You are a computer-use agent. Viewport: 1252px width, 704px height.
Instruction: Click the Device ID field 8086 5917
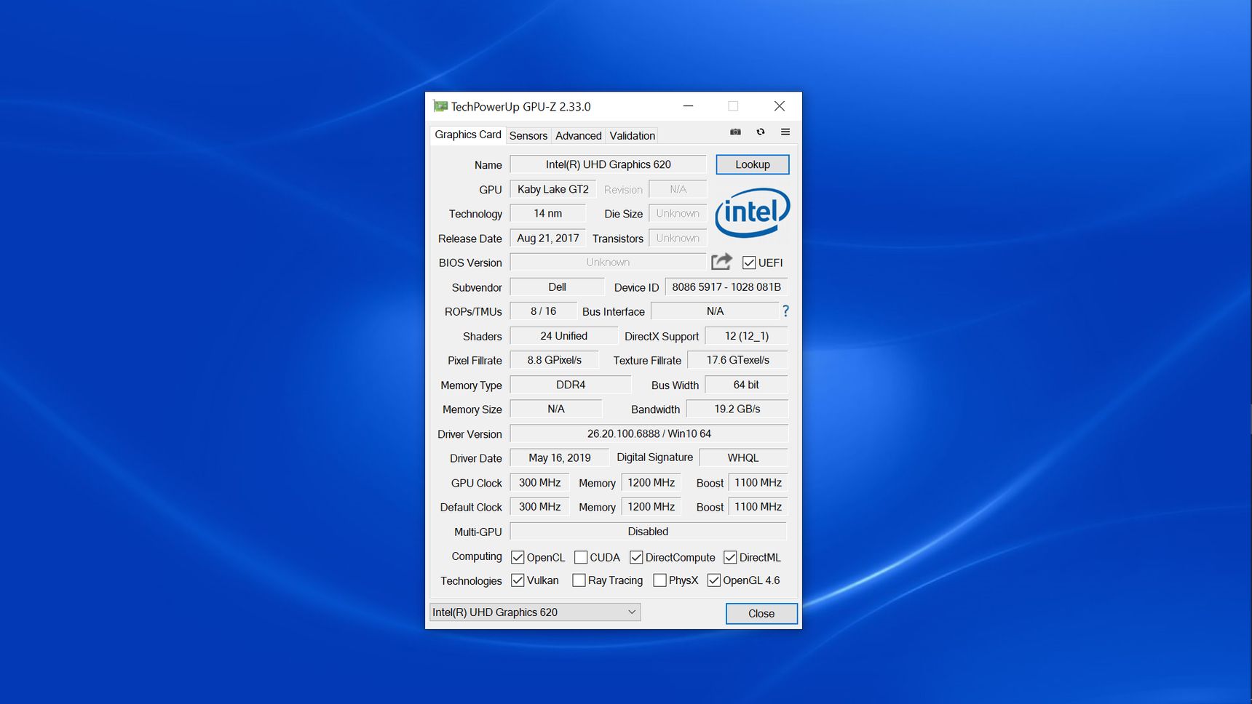click(x=726, y=287)
